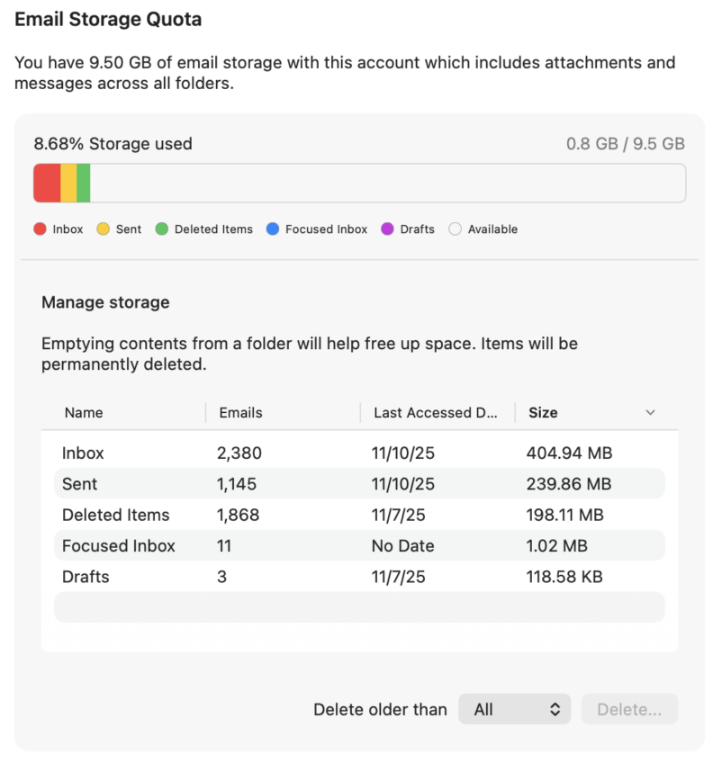Select the Deleted Items folder row

(x=359, y=515)
